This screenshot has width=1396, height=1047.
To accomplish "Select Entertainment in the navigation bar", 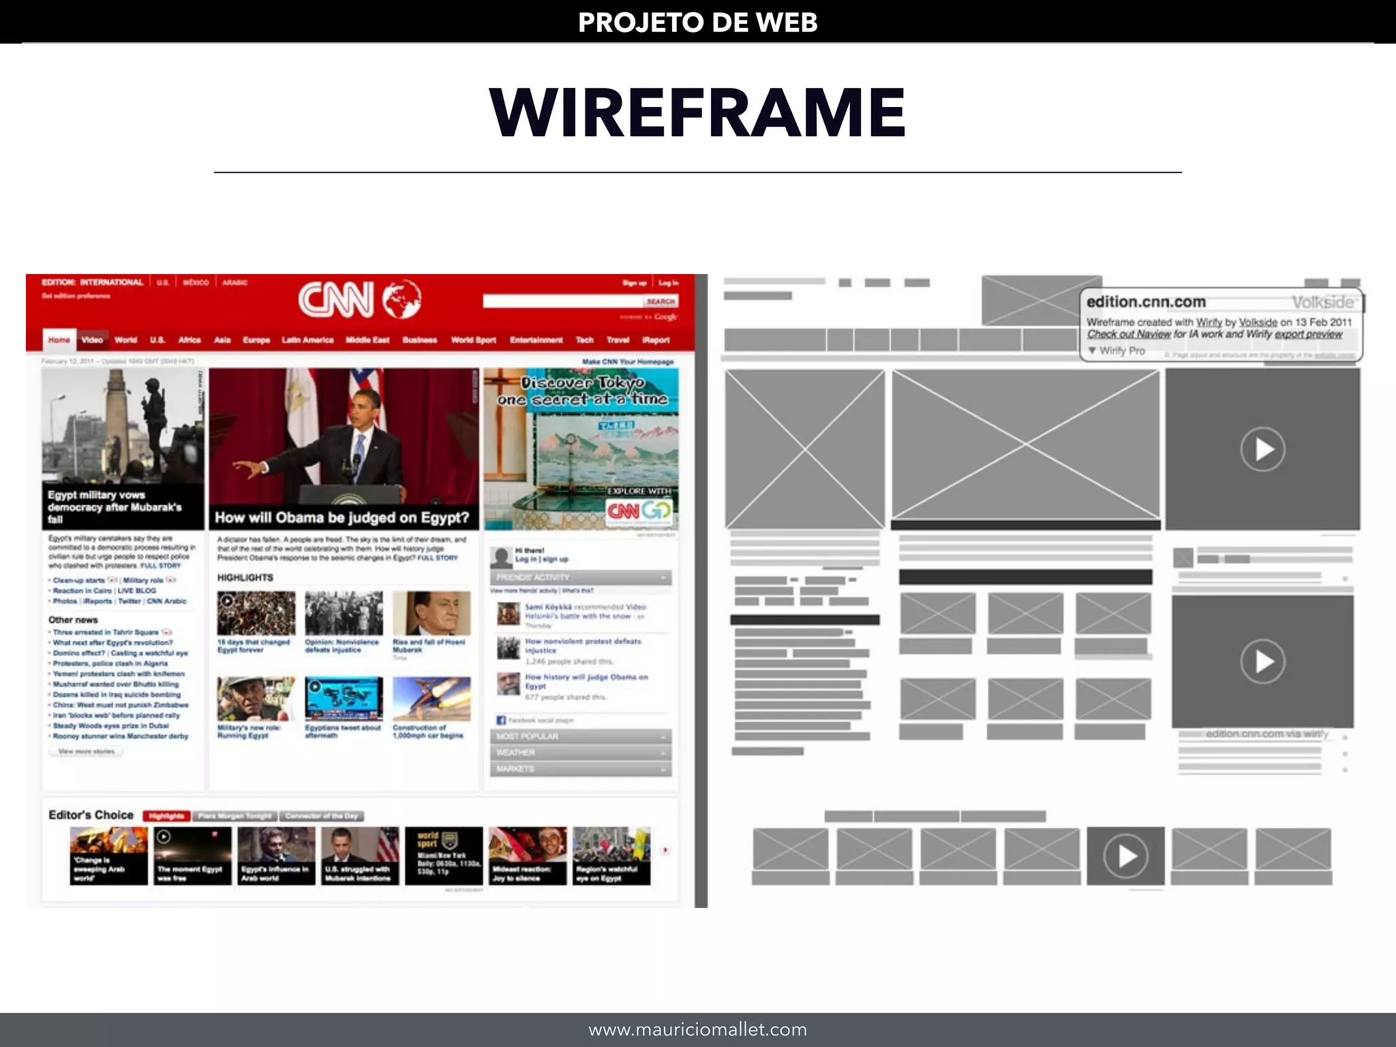I will [x=536, y=339].
